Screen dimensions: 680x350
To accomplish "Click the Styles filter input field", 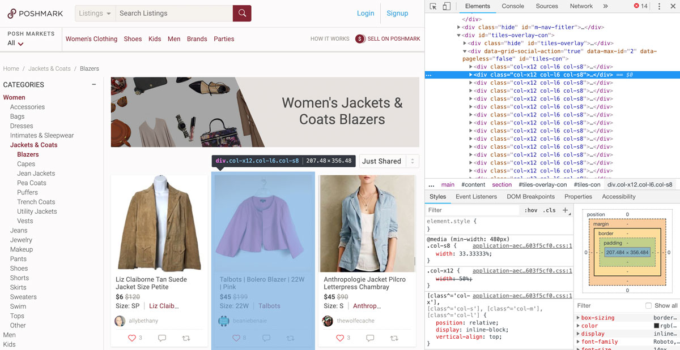I will pos(473,210).
